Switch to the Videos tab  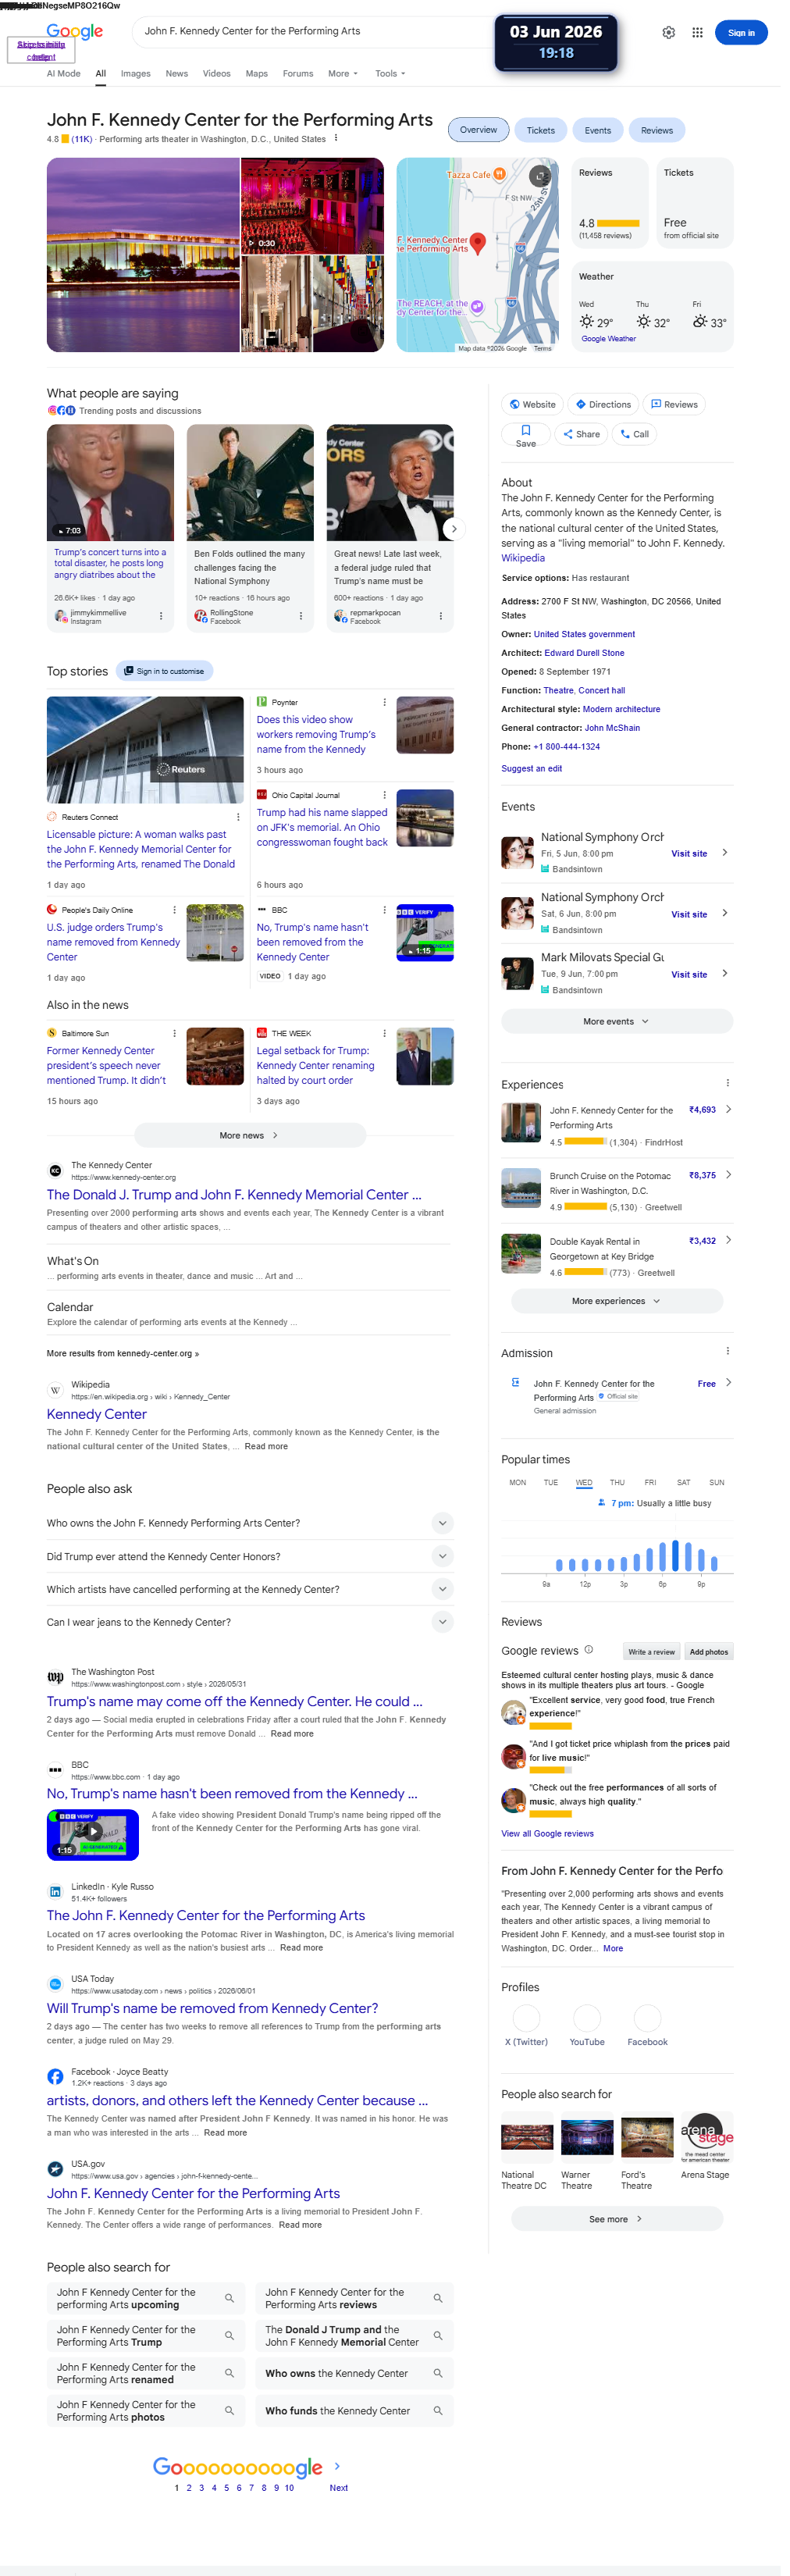click(217, 74)
